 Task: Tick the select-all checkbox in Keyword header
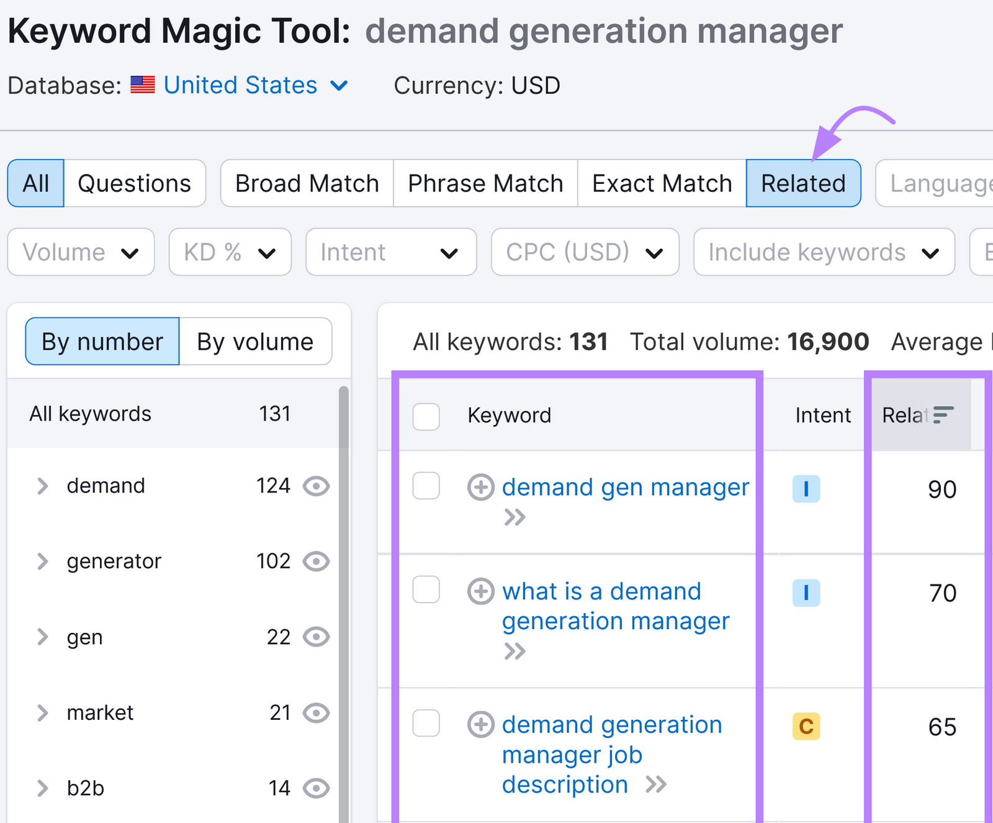[x=426, y=416]
